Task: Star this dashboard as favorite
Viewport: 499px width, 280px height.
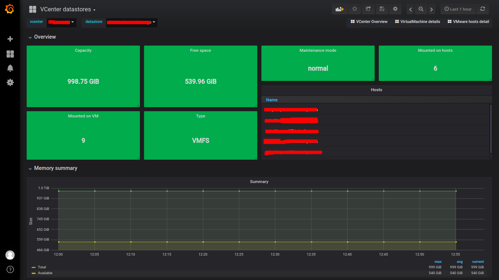Action: tap(354, 9)
